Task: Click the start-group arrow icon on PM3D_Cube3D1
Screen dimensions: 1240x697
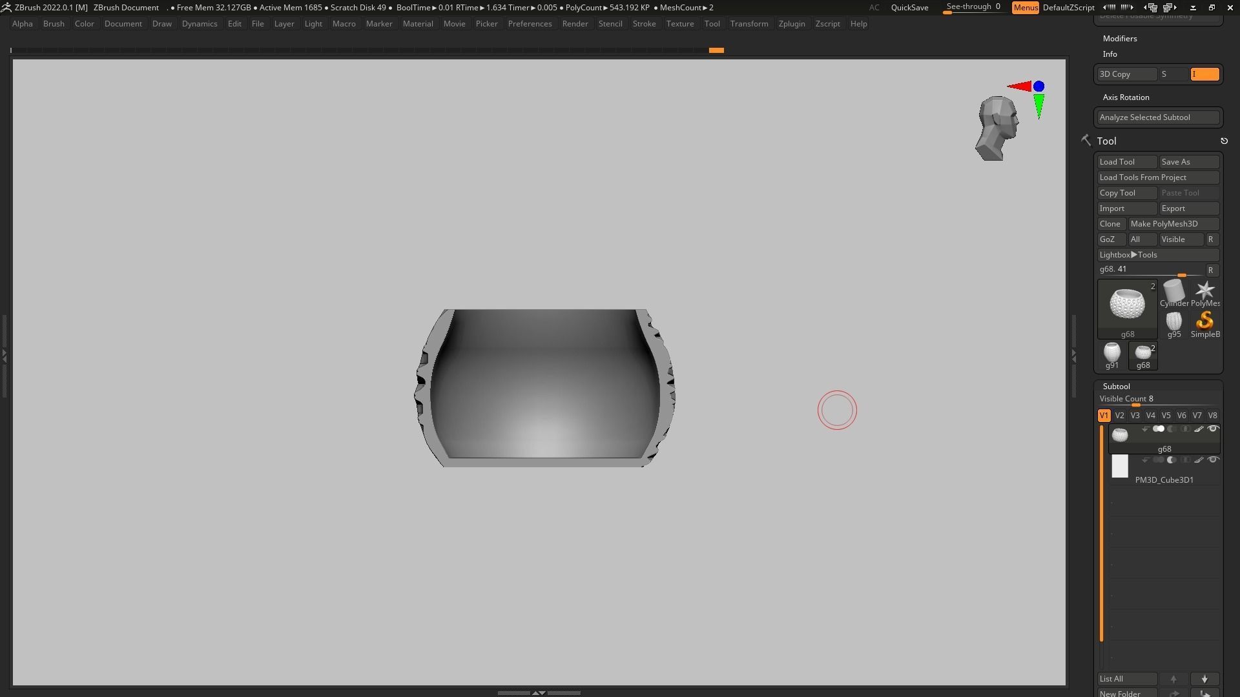Action: (x=1145, y=460)
